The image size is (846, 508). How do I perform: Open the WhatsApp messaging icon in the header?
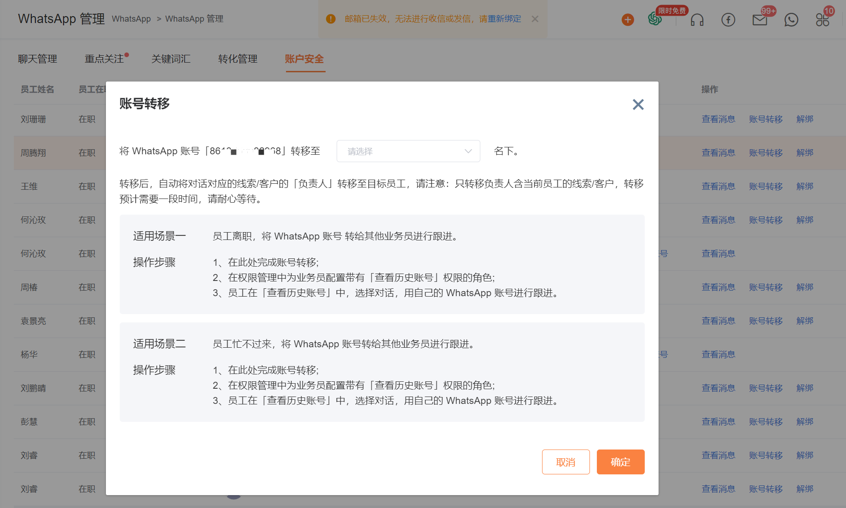(x=791, y=19)
